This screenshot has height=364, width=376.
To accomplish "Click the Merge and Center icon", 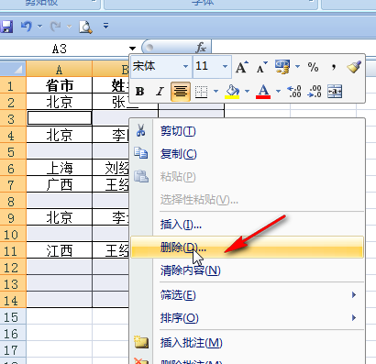I will pyautogui.click(x=335, y=92).
